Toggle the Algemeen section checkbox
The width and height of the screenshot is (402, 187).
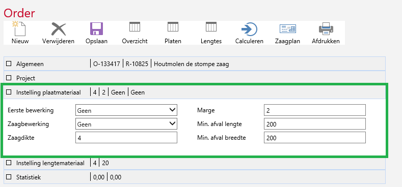click(x=9, y=64)
